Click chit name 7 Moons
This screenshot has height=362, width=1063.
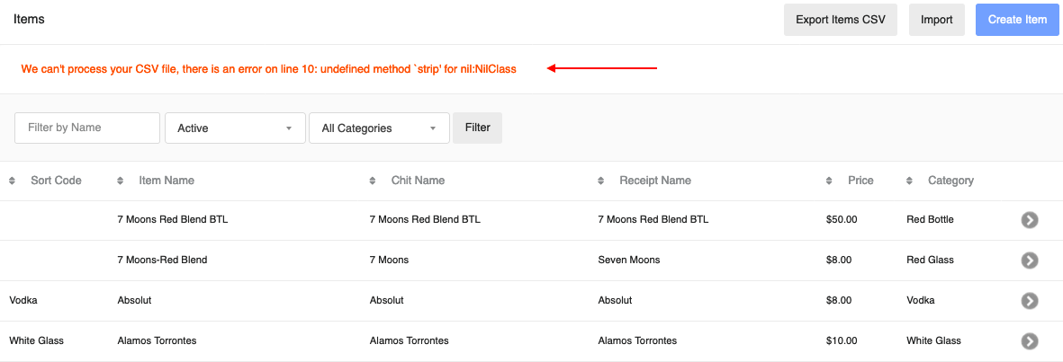(x=389, y=260)
